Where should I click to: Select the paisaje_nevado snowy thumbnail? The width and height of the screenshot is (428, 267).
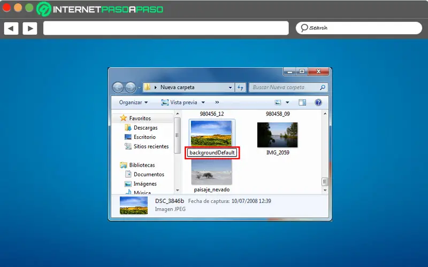pyautogui.click(x=211, y=172)
